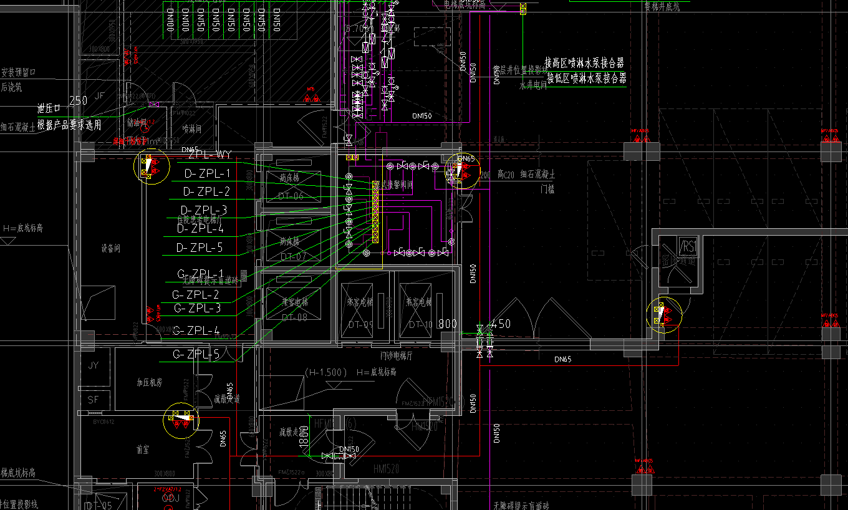Viewport: 848px width, 510px height.
Task: Select the D-ZPL-3 riser label
Action: pyautogui.click(x=204, y=210)
